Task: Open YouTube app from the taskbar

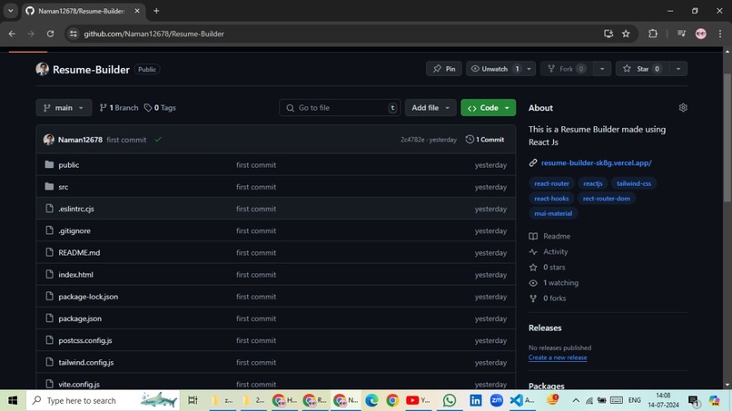Action: [x=418, y=400]
